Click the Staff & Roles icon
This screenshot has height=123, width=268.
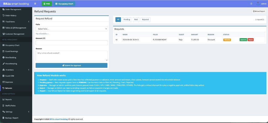3,106
